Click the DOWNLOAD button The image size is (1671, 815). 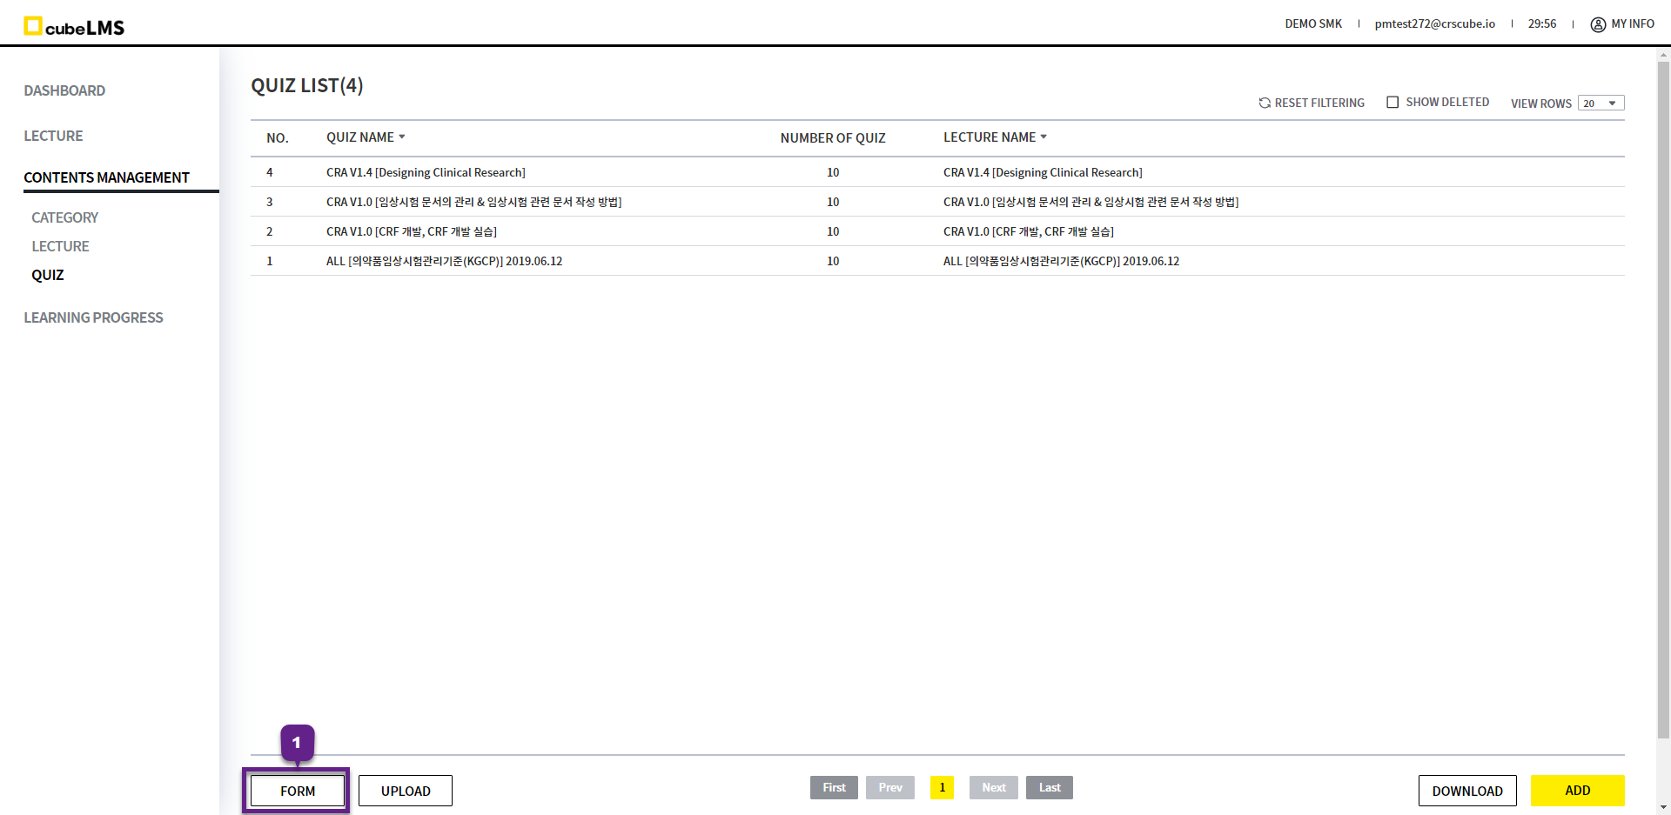coord(1467,791)
